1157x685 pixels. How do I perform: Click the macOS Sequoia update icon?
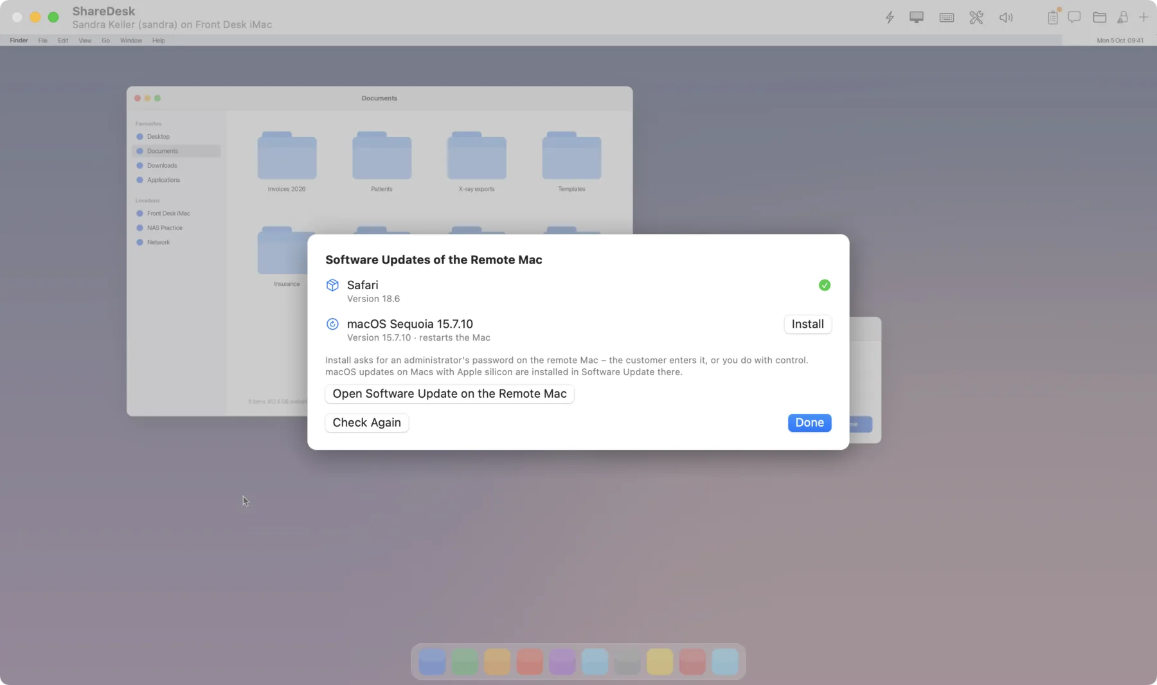(332, 324)
